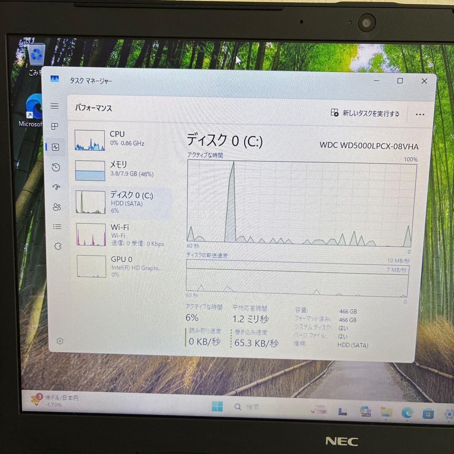Click 新しいタスクを実行する button
This screenshot has width=454, height=454.
point(365,113)
